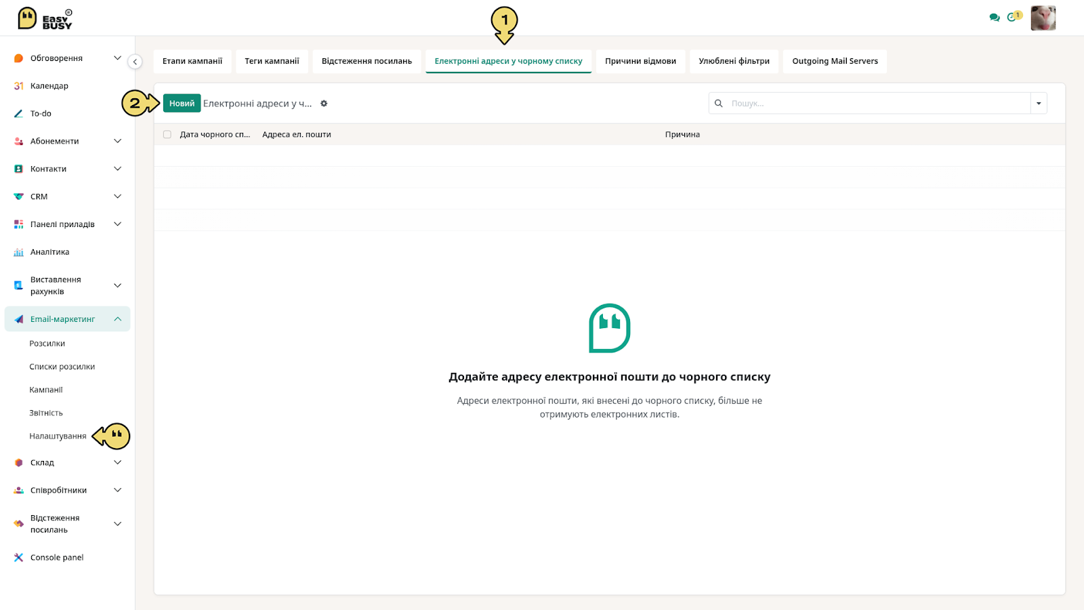Switch to Теги кампанії tab

[272, 61]
